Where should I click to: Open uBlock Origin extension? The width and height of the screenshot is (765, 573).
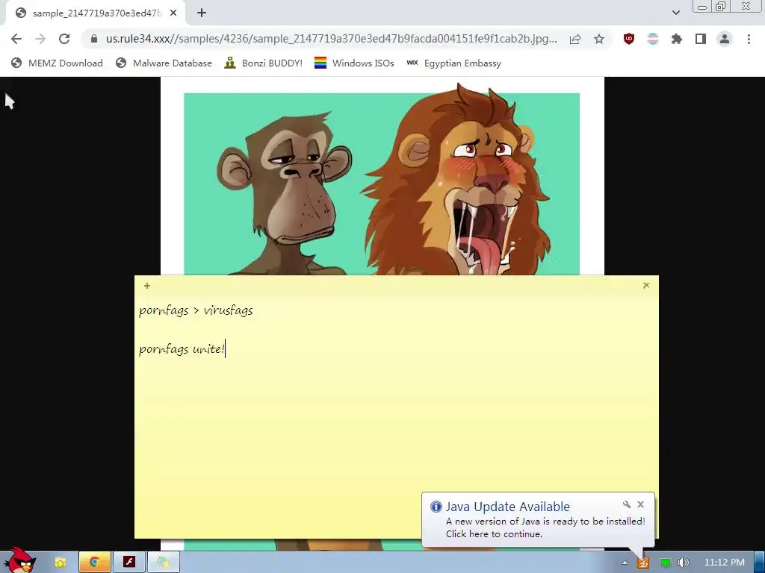pyautogui.click(x=629, y=39)
